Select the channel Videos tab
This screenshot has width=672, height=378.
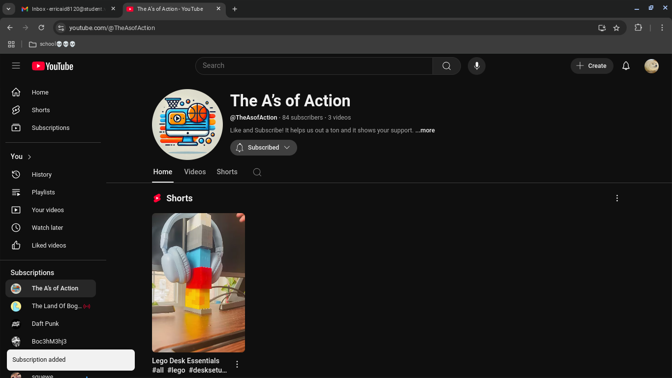[x=195, y=172]
